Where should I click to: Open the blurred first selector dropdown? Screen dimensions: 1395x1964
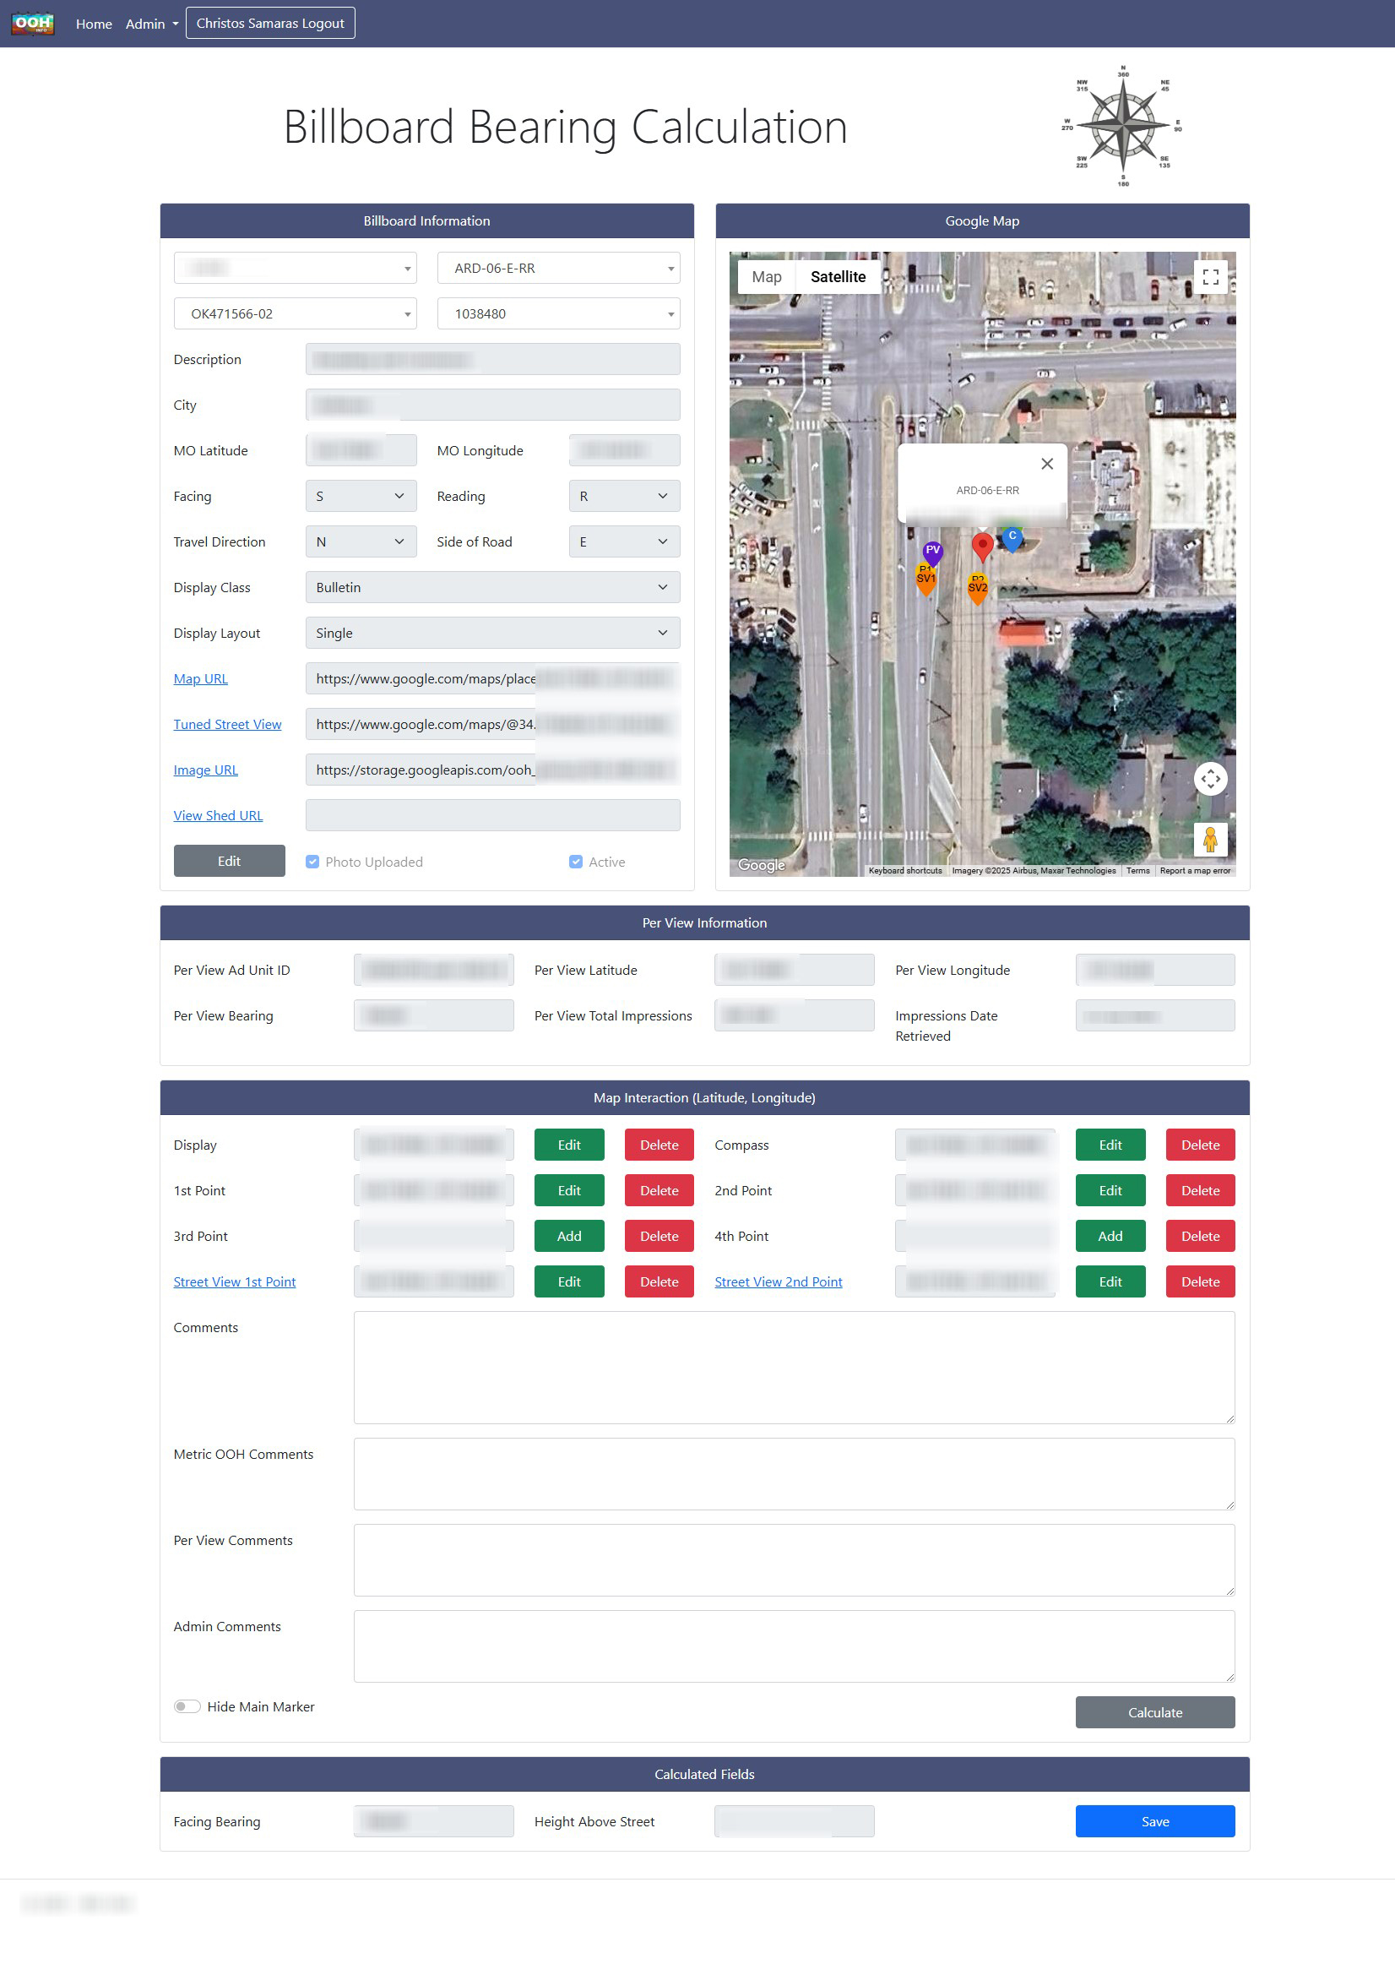click(x=295, y=268)
